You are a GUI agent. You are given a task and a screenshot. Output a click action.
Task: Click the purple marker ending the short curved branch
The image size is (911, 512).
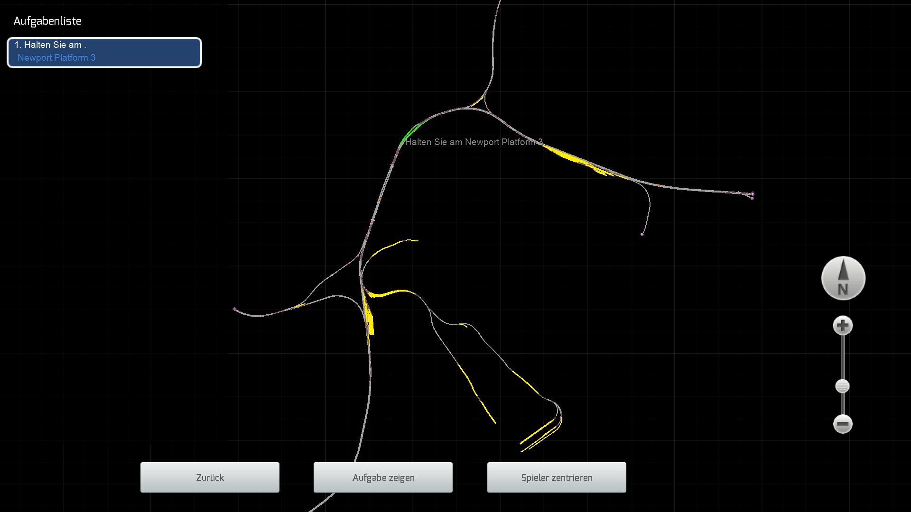point(642,234)
